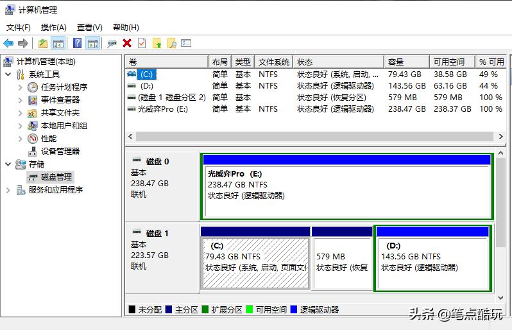Image resolution: width=512 pixels, height=330 pixels.
Task: Select the 光威弈Pro (E:) partition block on Disk 0
Action: pyautogui.click(x=346, y=187)
